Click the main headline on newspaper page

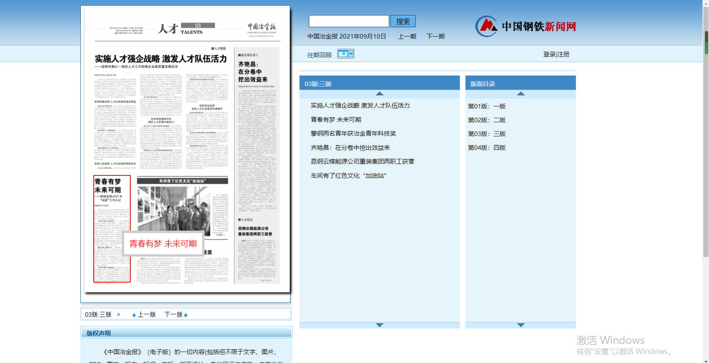tap(161, 59)
